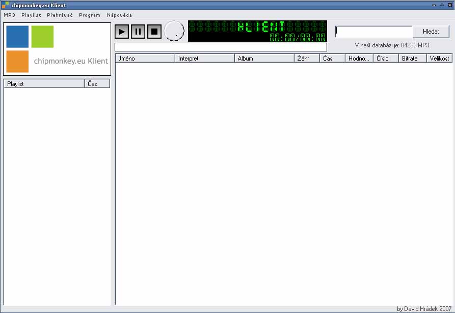
Task: Close the chipmonkey.eu Klient window
Action: [x=450, y=5]
